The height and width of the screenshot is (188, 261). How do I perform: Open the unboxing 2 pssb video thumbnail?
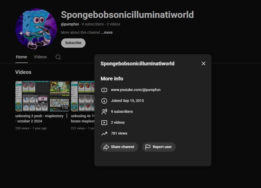[43, 96]
